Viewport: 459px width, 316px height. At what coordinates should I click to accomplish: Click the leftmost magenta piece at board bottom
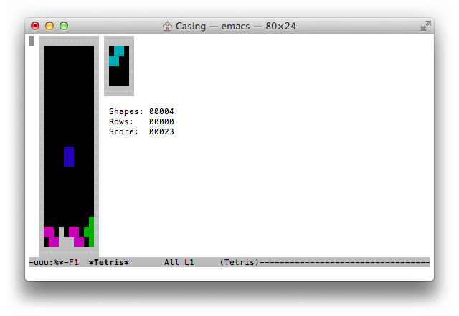pos(50,236)
